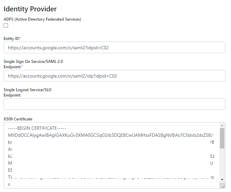Focus the Single Sign On Service endpoint field
The image size is (231, 192).
click(x=114, y=76)
